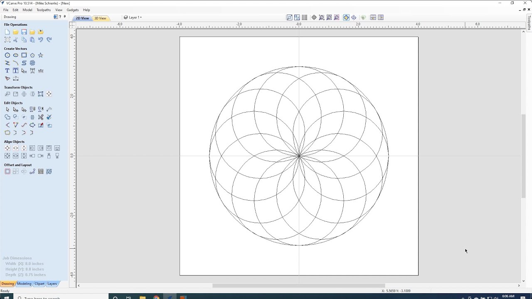Select the Draw Polygon tool
532x299 pixels.
pyautogui.click(x=32, y=55)
